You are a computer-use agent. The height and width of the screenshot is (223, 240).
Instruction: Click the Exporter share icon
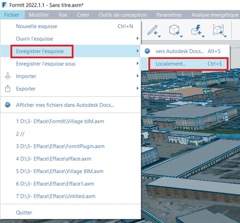8,89
